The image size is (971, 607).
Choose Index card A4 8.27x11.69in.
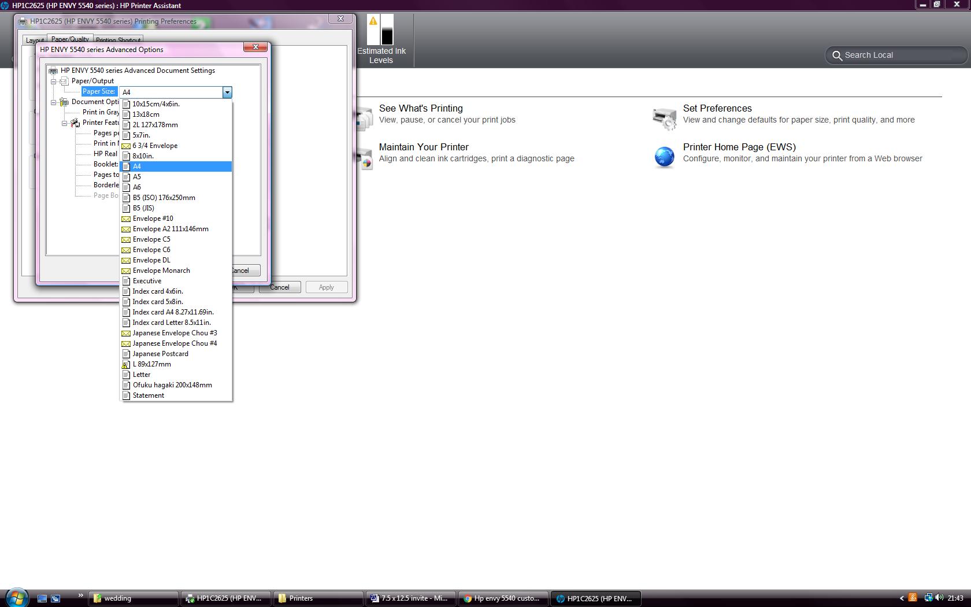pos(176,312)
